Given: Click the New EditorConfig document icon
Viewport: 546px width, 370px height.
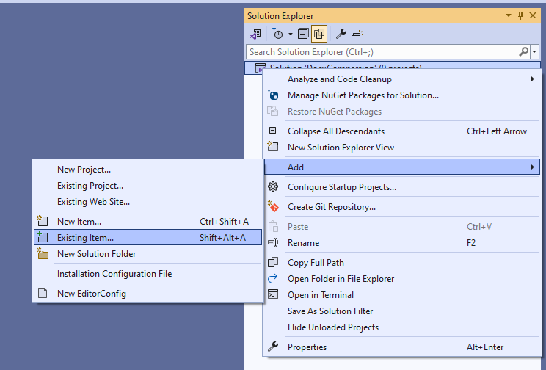Looking at the screenshot, I should pos(43,293).
